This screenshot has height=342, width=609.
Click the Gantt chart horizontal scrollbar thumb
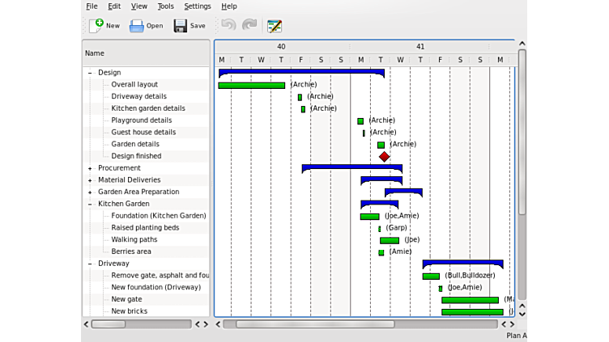314,324
